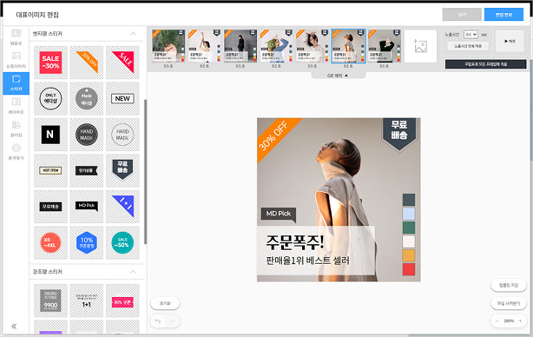Select the MD Pick label on canvas

pos(278,214)
